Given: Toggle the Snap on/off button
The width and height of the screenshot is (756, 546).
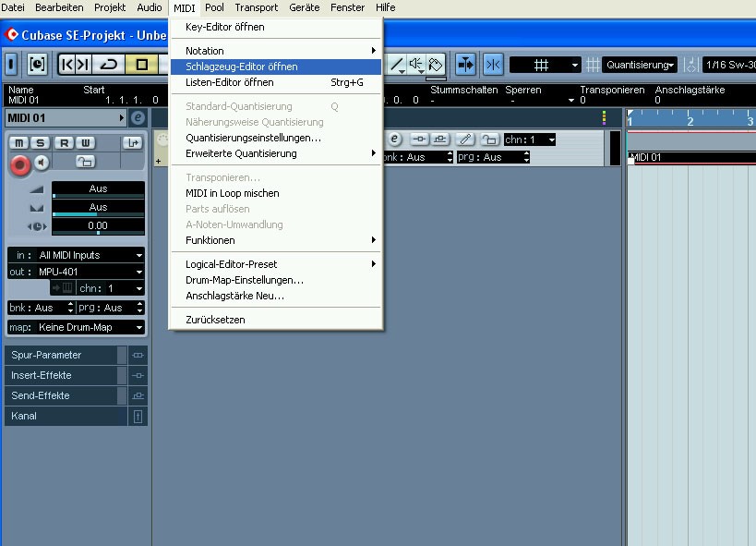Looking at the screenshot, I should tap(493, 64).
